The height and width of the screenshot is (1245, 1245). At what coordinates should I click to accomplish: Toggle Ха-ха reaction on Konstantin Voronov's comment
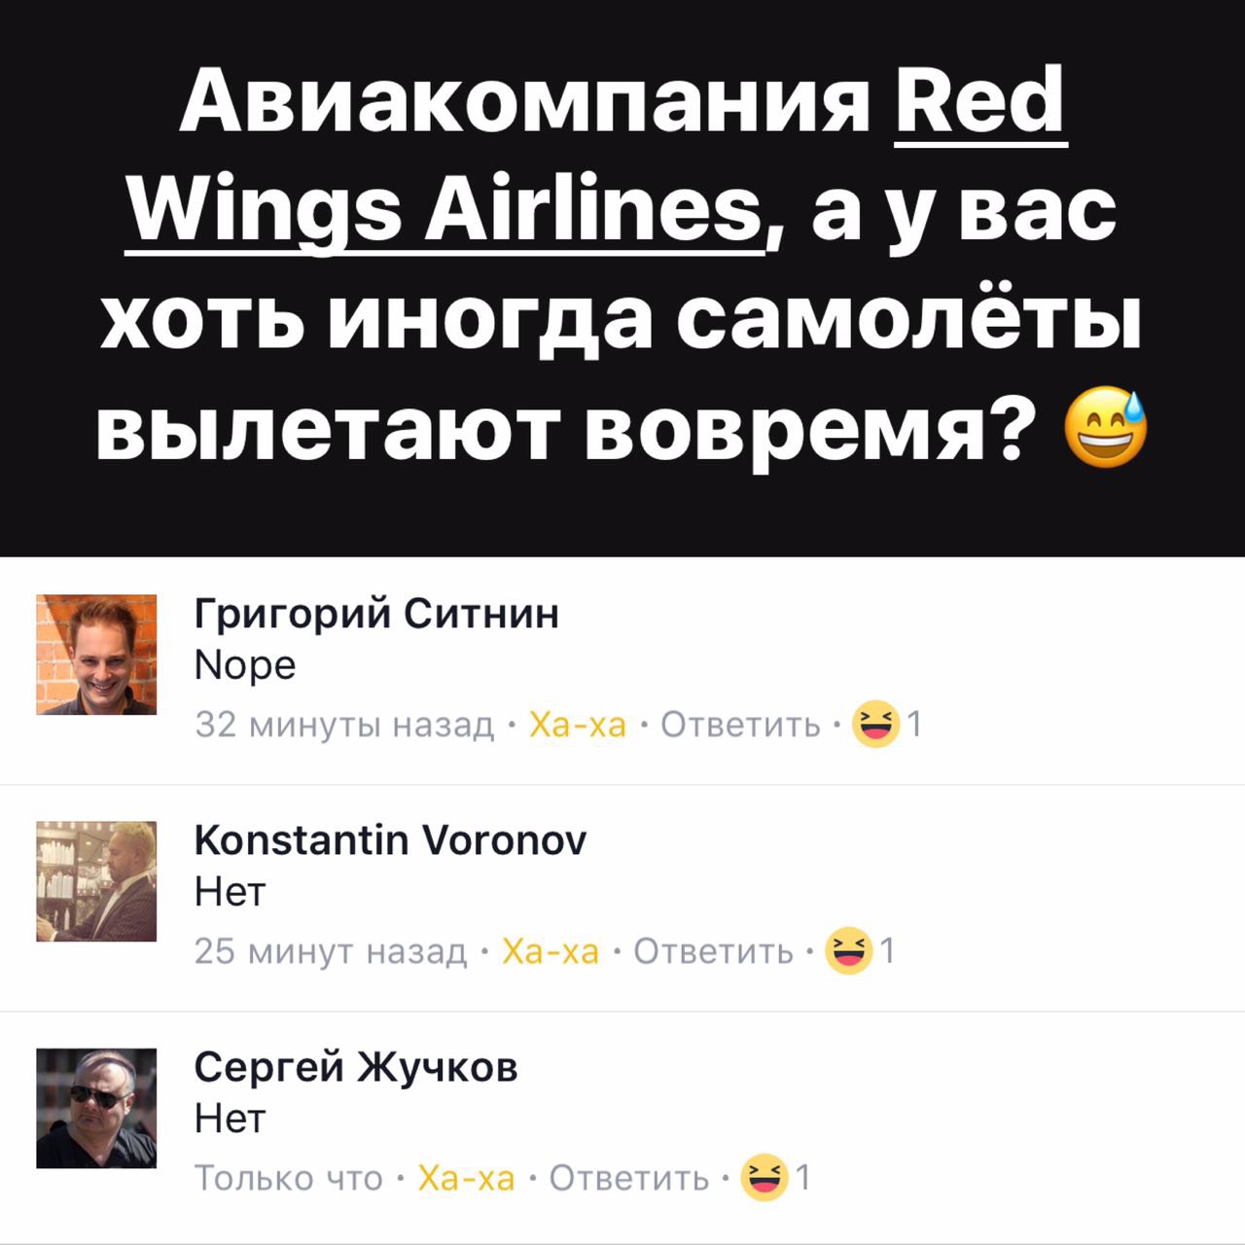pos(551,951)
